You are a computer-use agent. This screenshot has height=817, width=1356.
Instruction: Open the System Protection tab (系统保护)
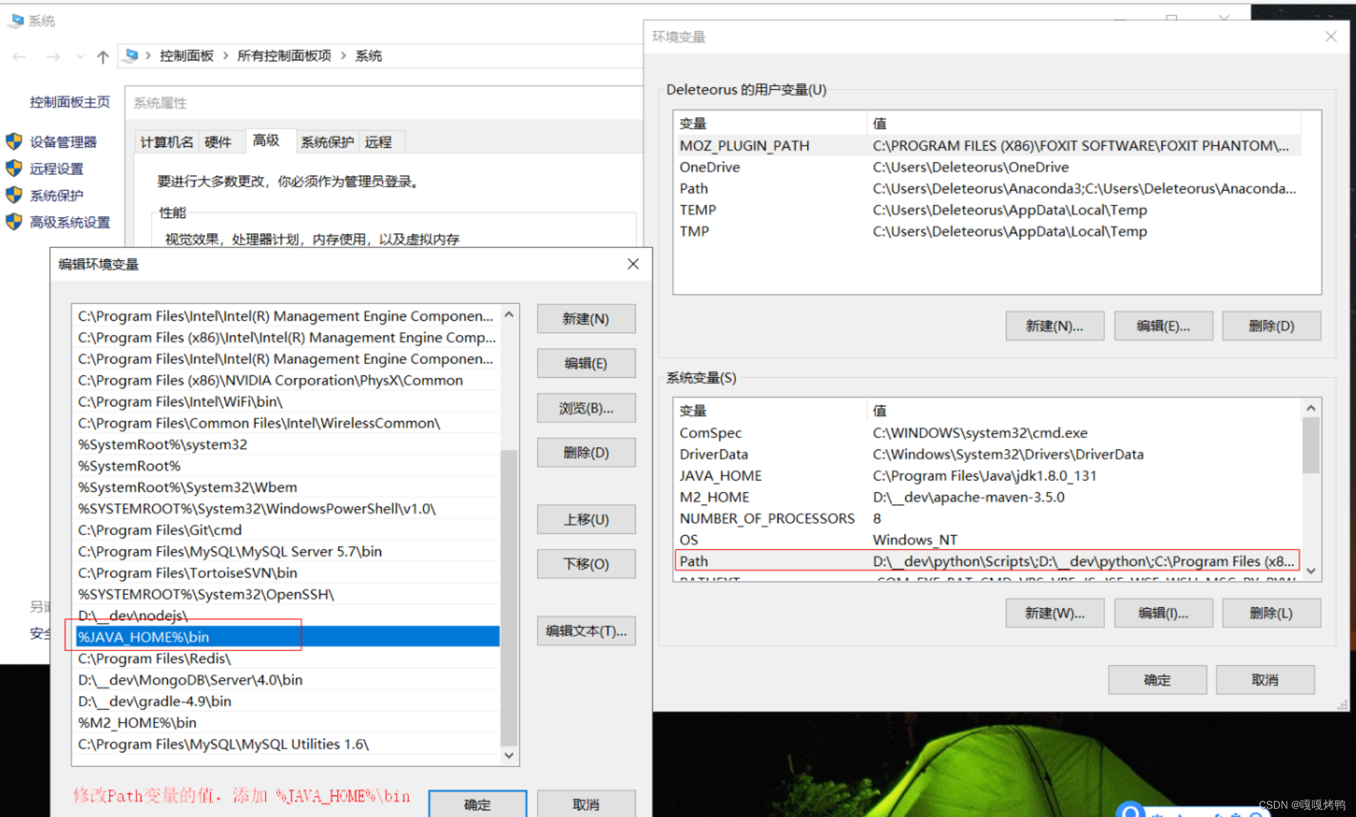click(326, 142)
